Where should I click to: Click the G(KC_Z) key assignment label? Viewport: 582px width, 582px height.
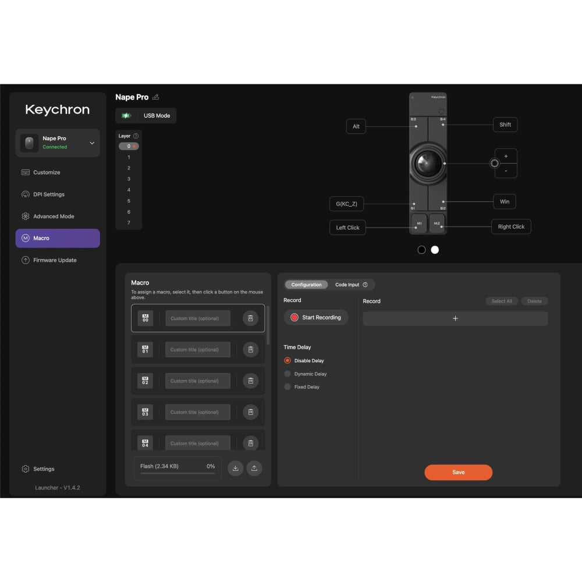coord(346,204)
